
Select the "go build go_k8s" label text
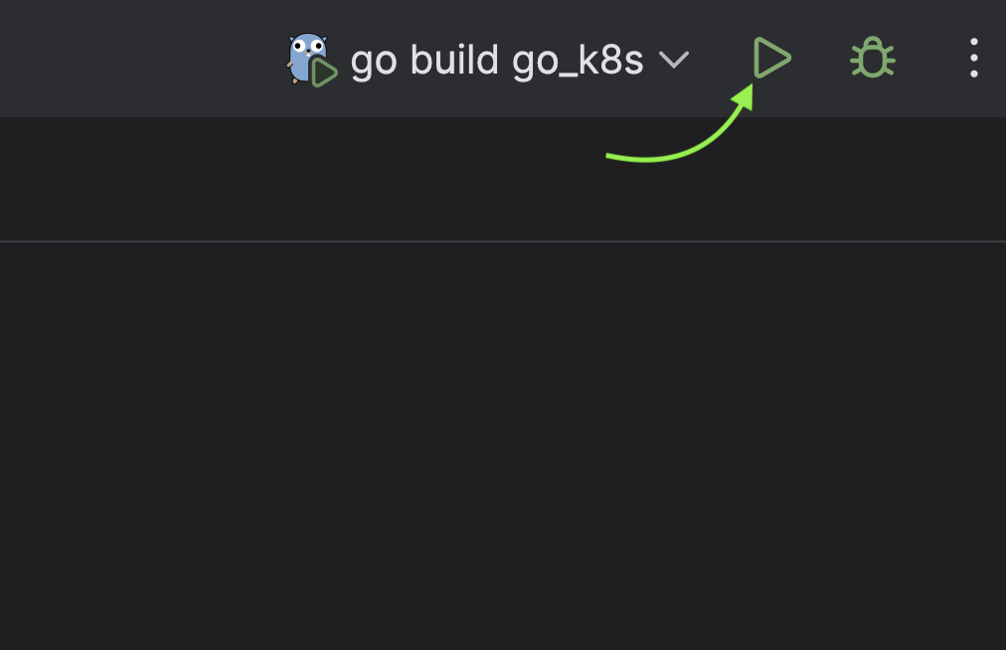coord(497,61)
